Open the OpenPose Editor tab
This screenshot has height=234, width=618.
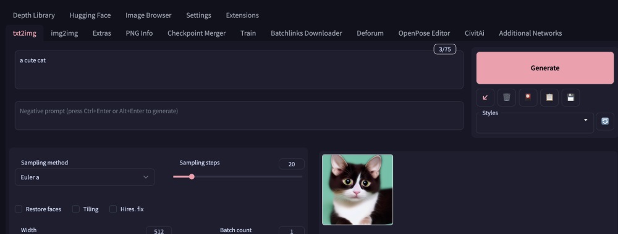click(x=424, y=33)
